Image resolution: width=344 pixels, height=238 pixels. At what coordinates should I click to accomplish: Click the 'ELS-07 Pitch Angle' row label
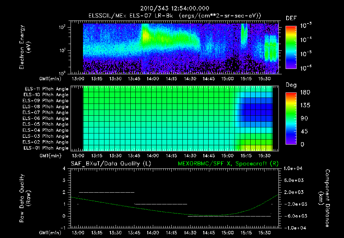pos(46,112)
